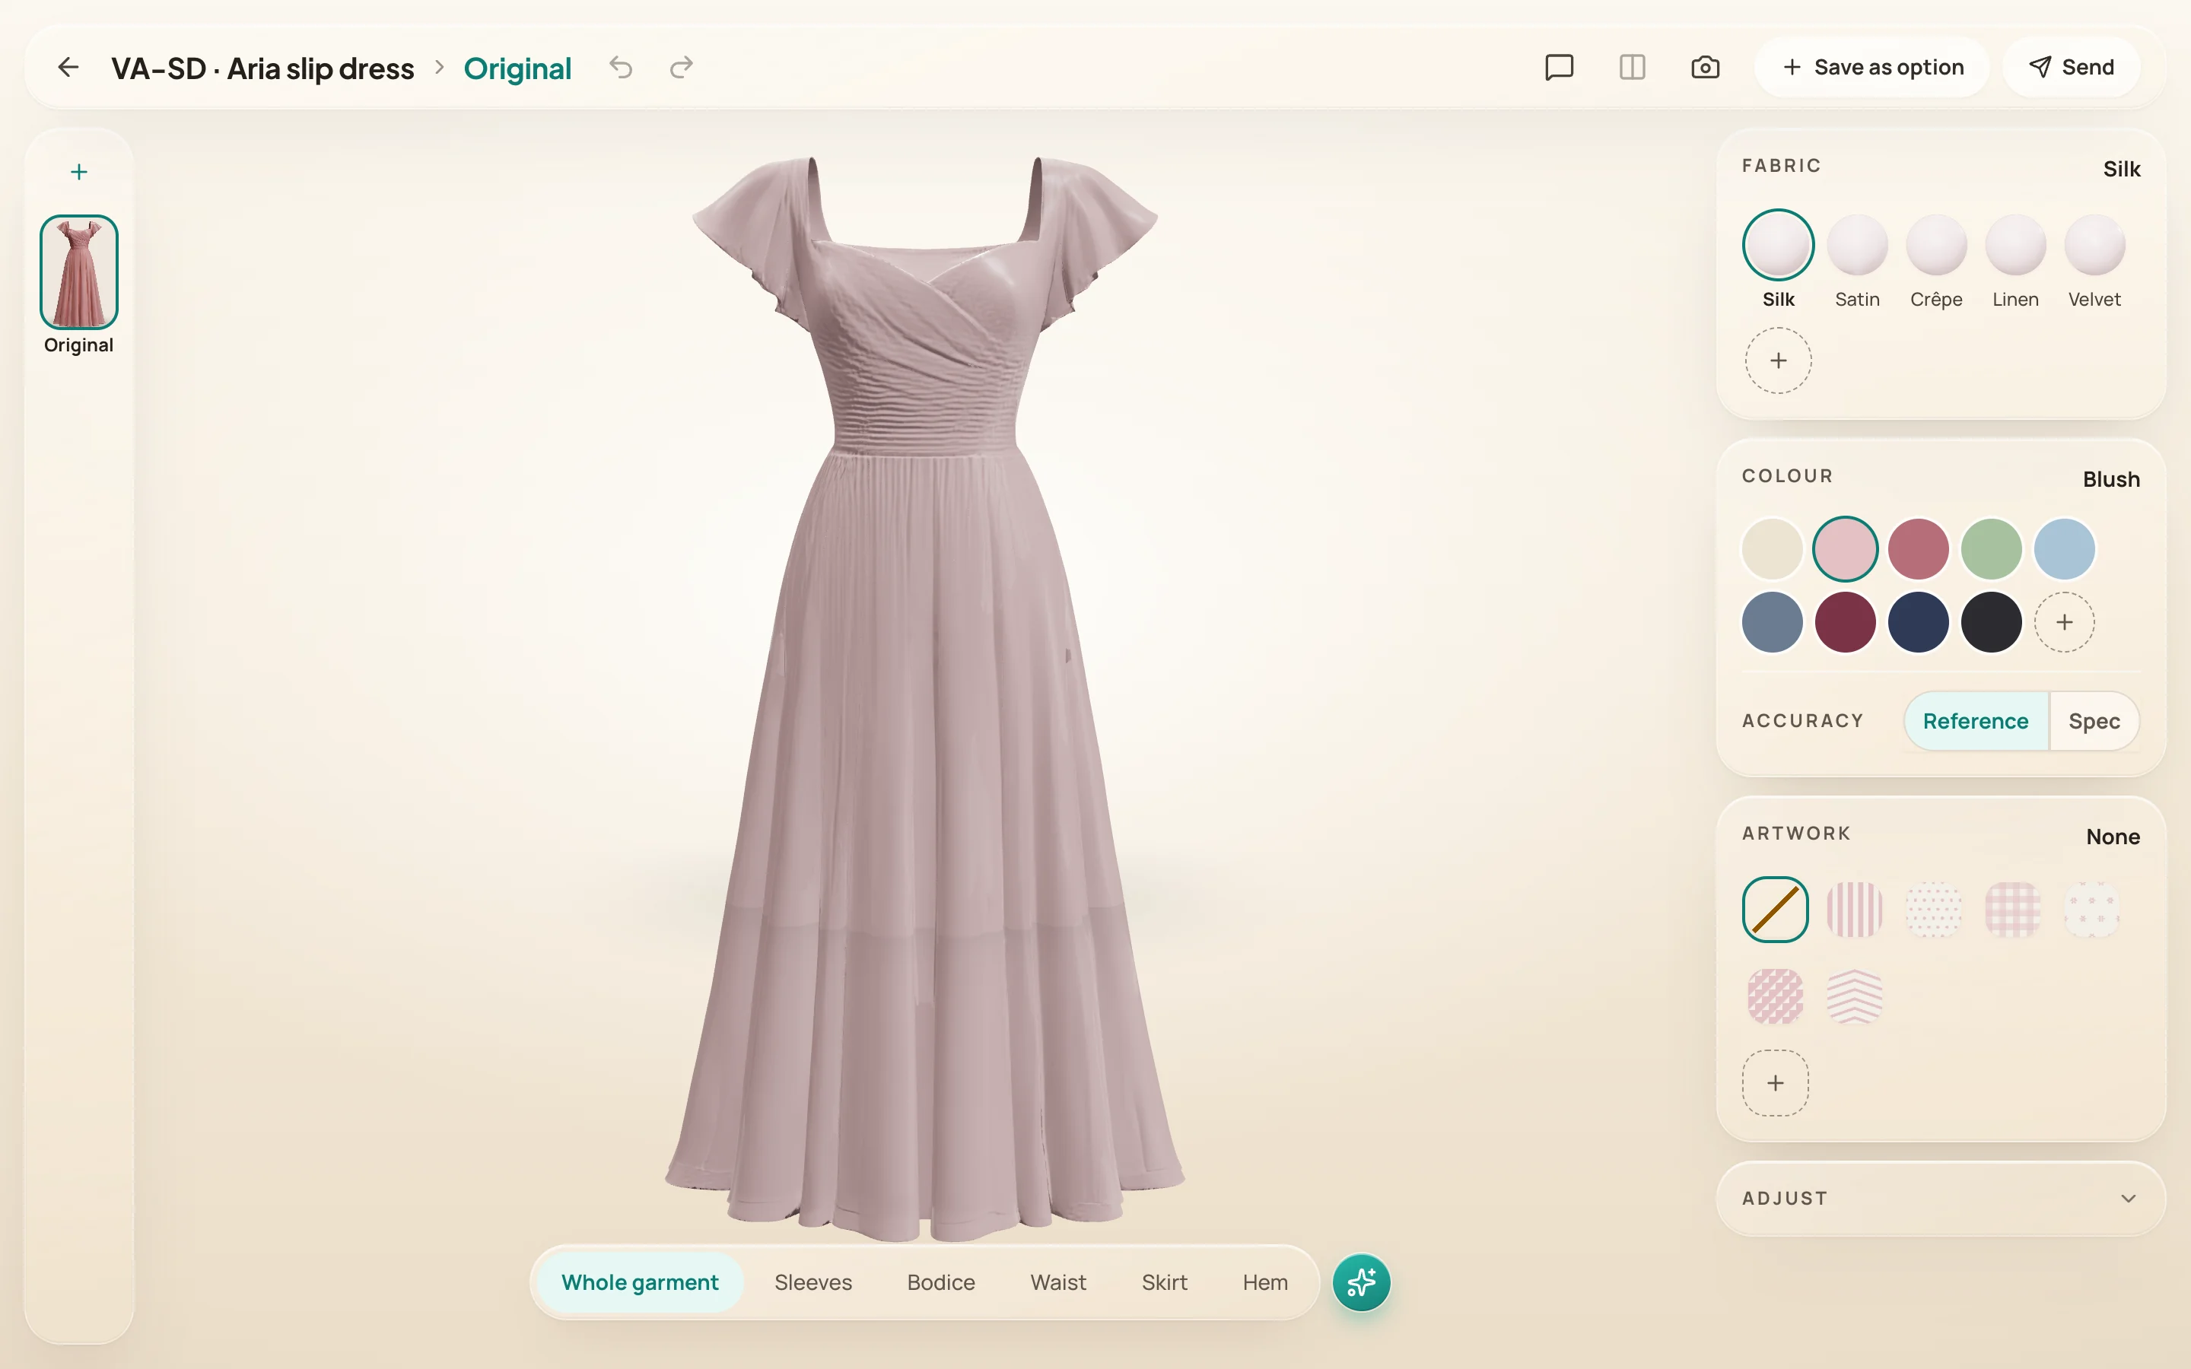Pick the blush pink colour swatch
Viewport: 2191px width, 1369px height.
pyautogui.click(x=1845, y=548)
